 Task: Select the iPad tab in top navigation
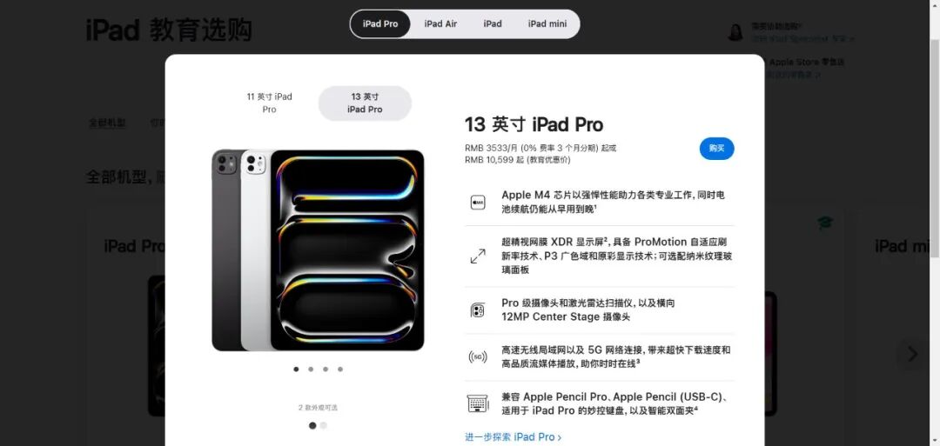pos(492,24)
